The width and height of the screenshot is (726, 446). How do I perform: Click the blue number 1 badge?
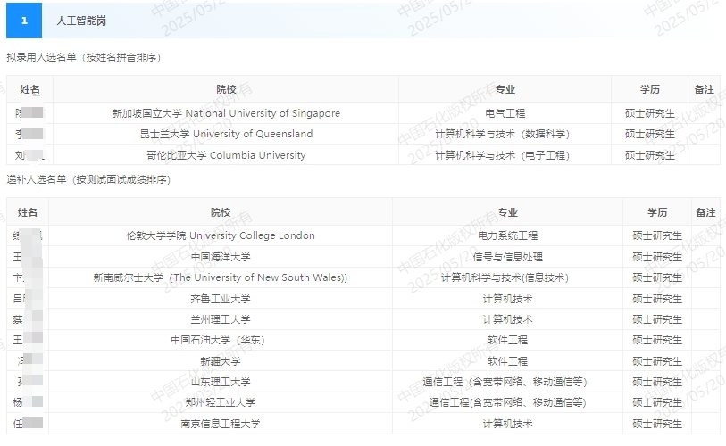click(x=24, y=21)
